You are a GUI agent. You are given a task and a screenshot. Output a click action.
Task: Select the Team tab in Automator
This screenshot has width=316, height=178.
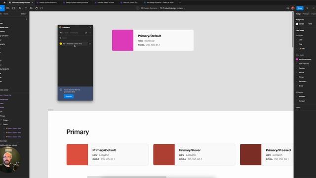(x=66, y=33)
